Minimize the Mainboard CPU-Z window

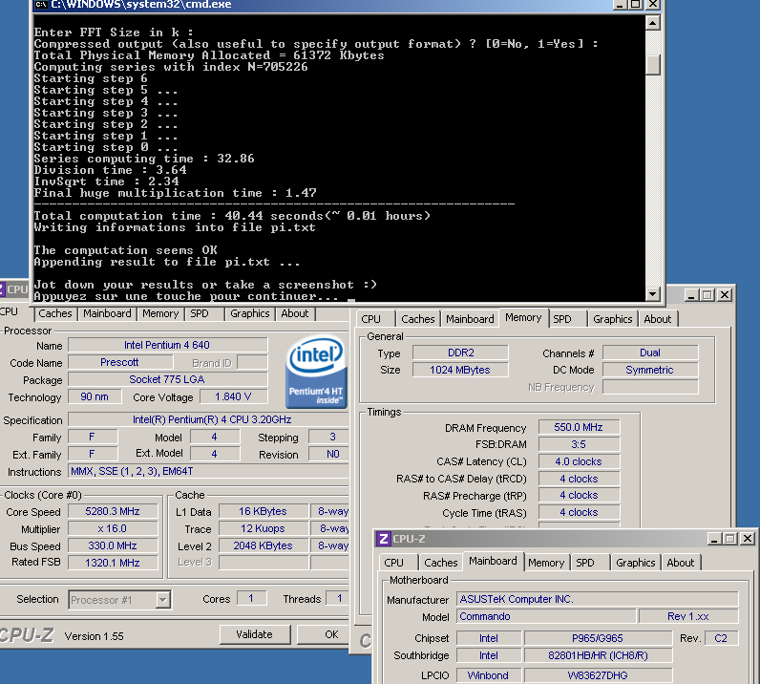tap(714, 539)
